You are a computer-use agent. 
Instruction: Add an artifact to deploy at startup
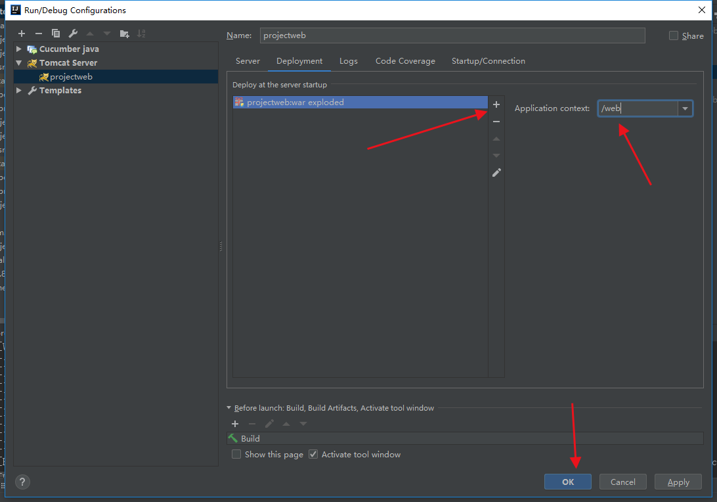[496, 104]
